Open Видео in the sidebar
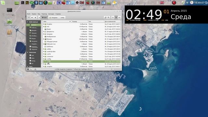Image resolution: width=208 pixels, height=117 pixels. tap(33, 38)
